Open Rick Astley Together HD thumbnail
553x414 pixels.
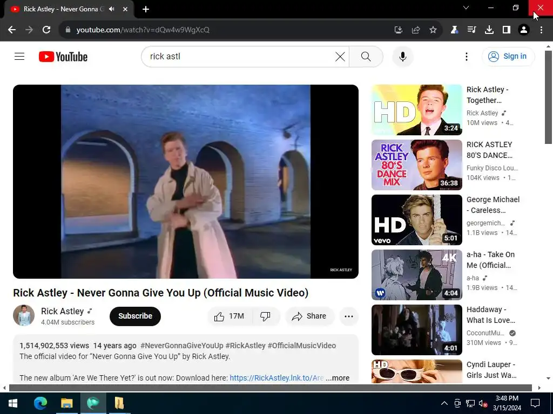pyautogui.click(x=416, y=110)
